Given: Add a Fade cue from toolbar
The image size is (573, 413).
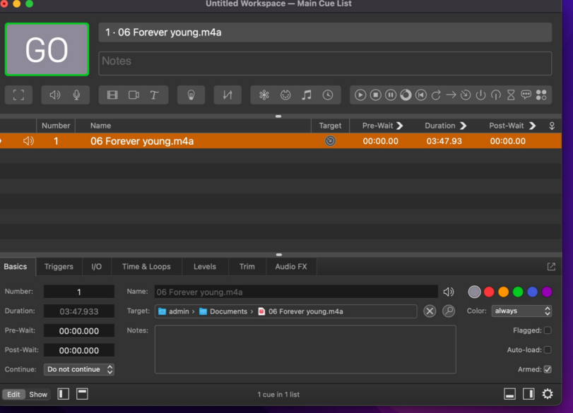Looking at the screenshot, I should 228,95.
